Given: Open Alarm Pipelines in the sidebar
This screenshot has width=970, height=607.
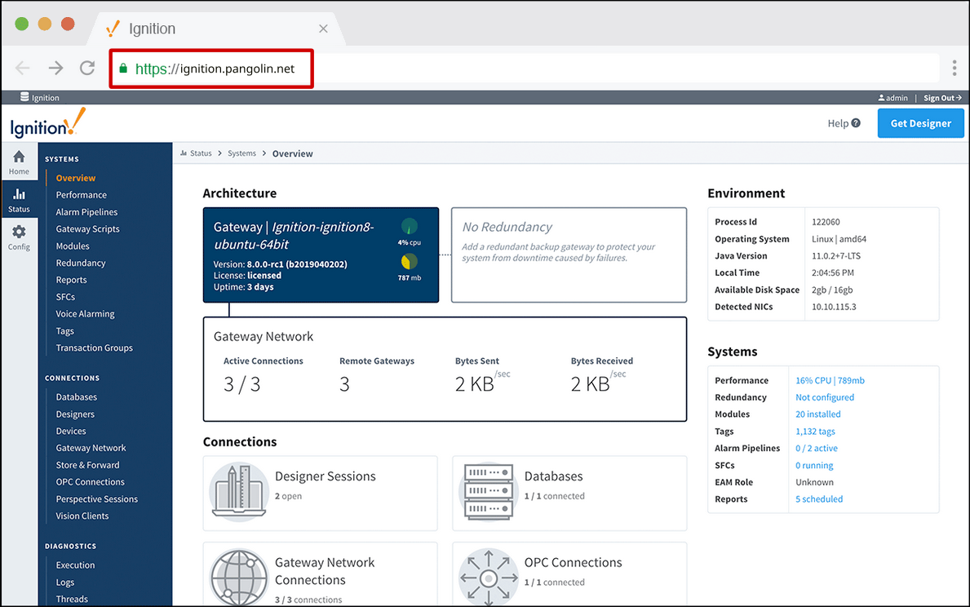Looking at the screenshot, I should [86, 211].
